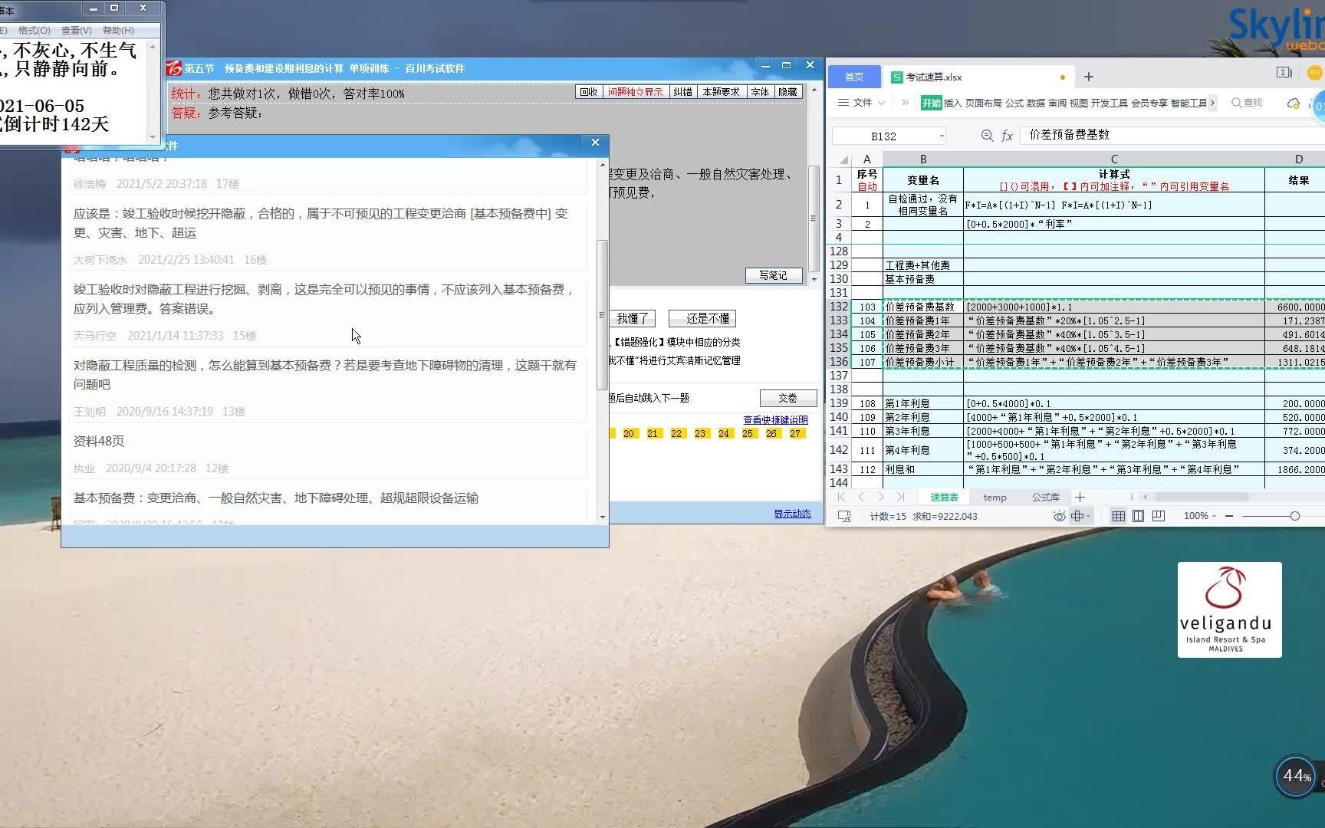Select the 插入 ribbon tab

[x=952, y=103]
